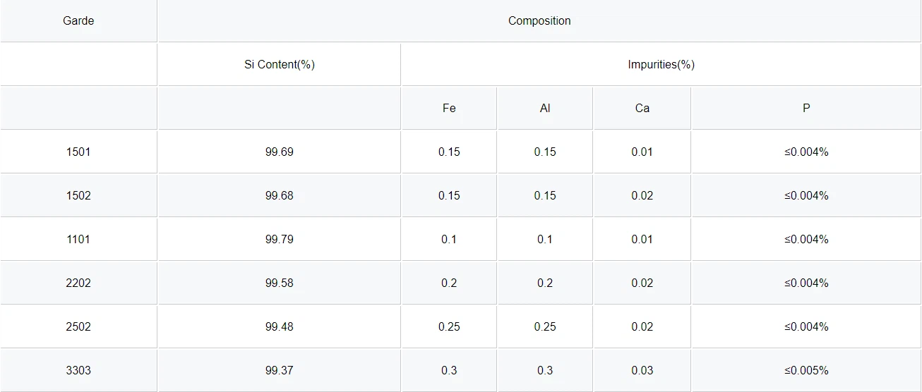Select grade cell 1501

coord(78,152)
